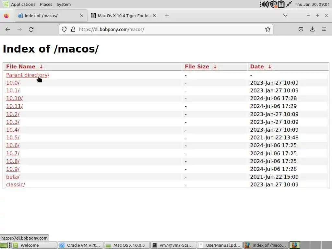The height and width of the screenshot is (249, 332).
Task: Open the Welcome taskbar window
Action: pyautogui.click(x=34, y=245)
